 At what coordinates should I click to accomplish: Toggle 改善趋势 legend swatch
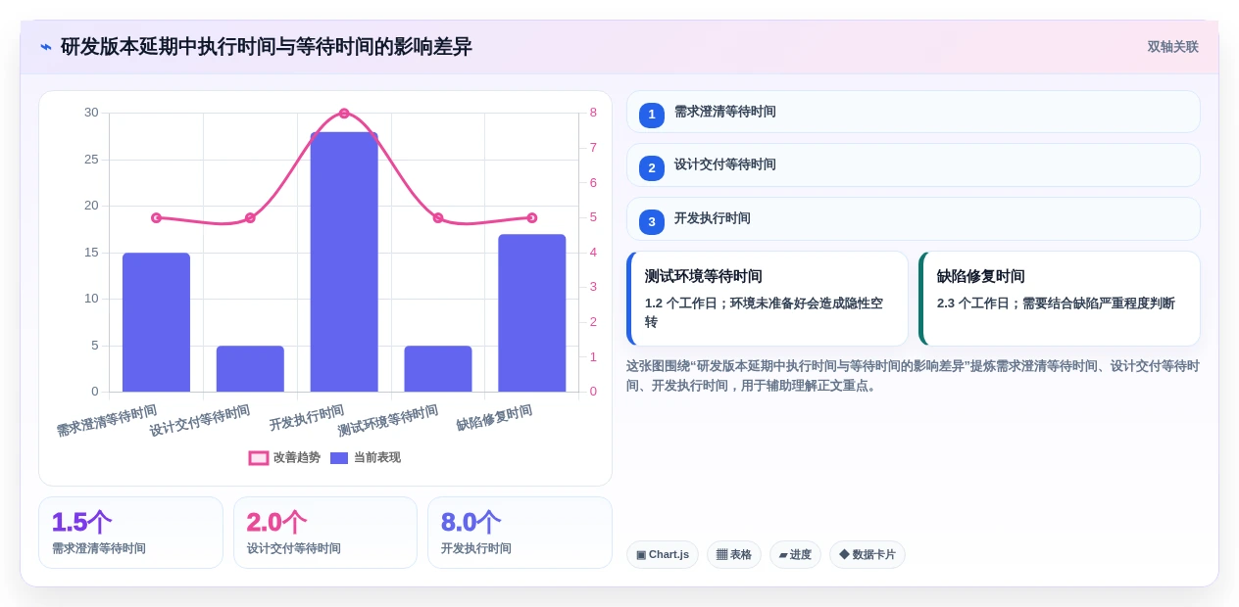pyautogui.click(x=259, y=458)
